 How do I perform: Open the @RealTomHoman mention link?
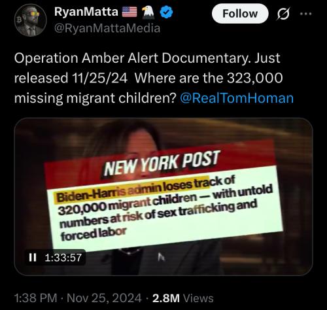[237, 98]
